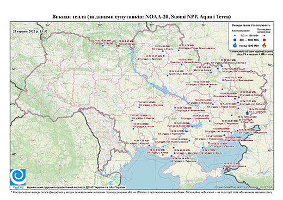Click the blue flame icon in legend

coord(235,45)
